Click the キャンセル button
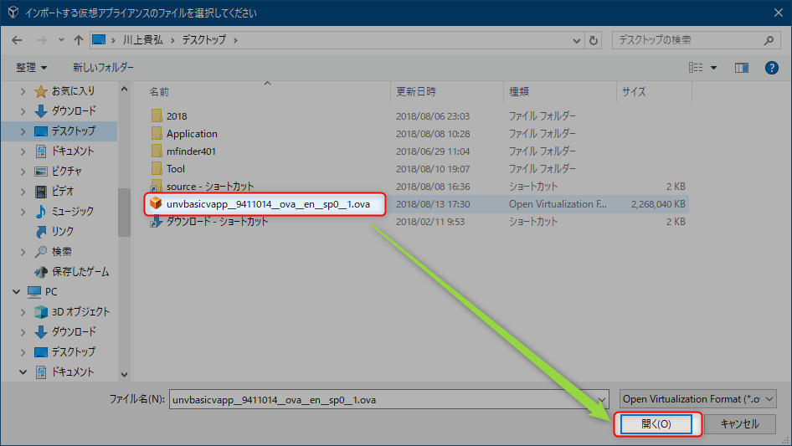Viewport: 792px width, 446px height. 739,423
